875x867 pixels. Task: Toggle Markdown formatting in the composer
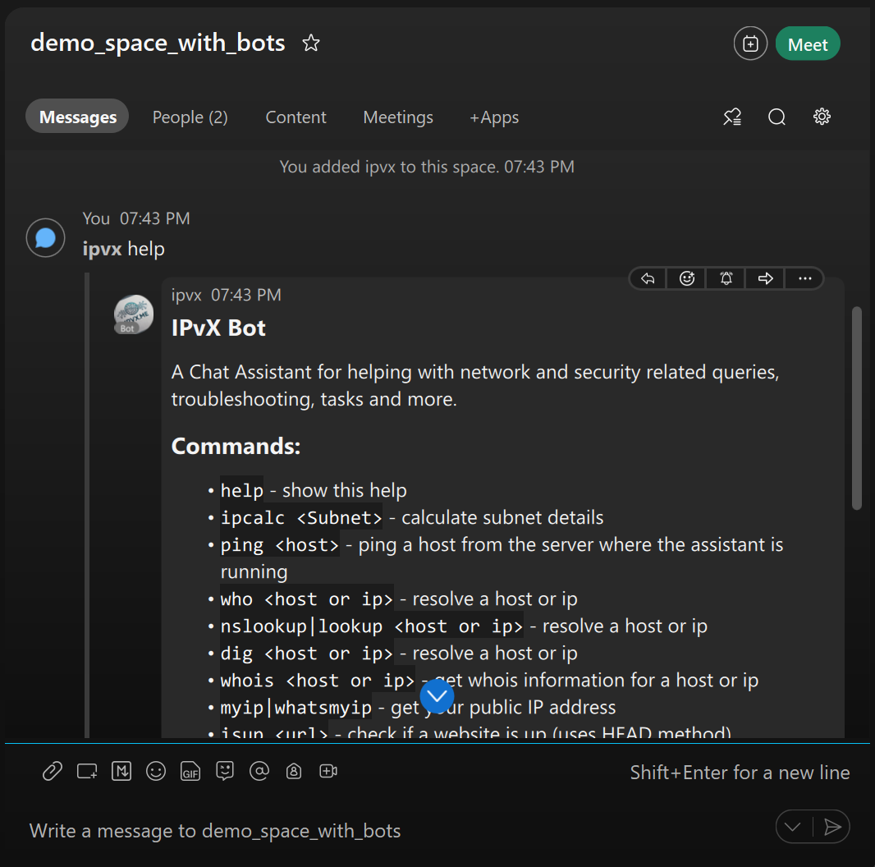[121, 772]
